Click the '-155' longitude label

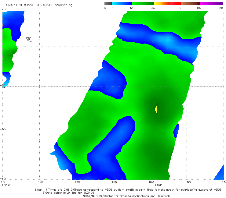[x=187, y=182]
